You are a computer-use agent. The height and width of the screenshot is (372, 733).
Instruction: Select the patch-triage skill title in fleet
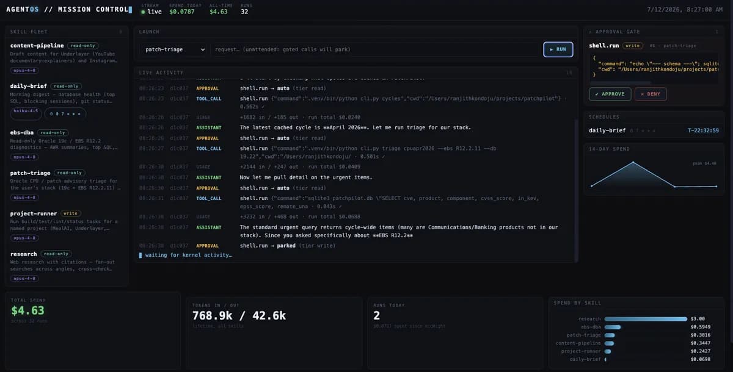[x=31, y=173]
